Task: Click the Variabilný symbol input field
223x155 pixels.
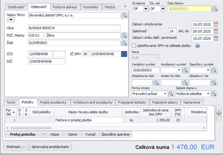Action: coord(145,70)
